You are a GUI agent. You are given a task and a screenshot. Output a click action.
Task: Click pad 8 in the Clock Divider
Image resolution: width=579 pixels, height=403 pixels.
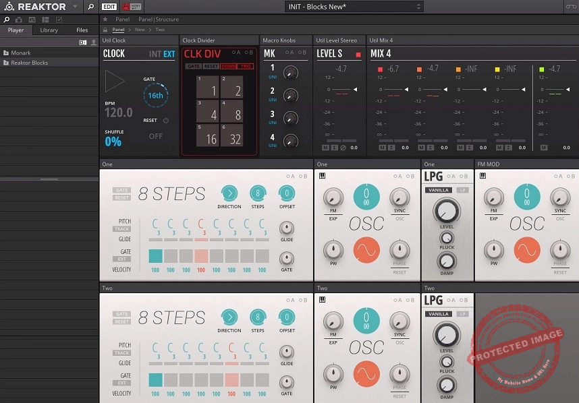pos(232,111)
